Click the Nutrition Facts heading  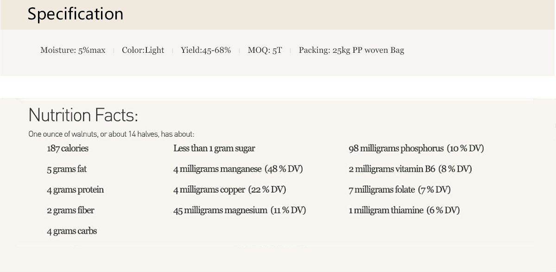click(83, 115)
